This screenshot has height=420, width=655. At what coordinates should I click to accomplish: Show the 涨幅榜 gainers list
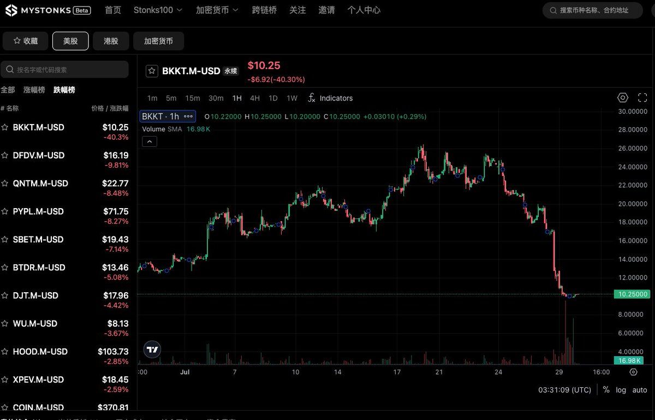(34, 90)
